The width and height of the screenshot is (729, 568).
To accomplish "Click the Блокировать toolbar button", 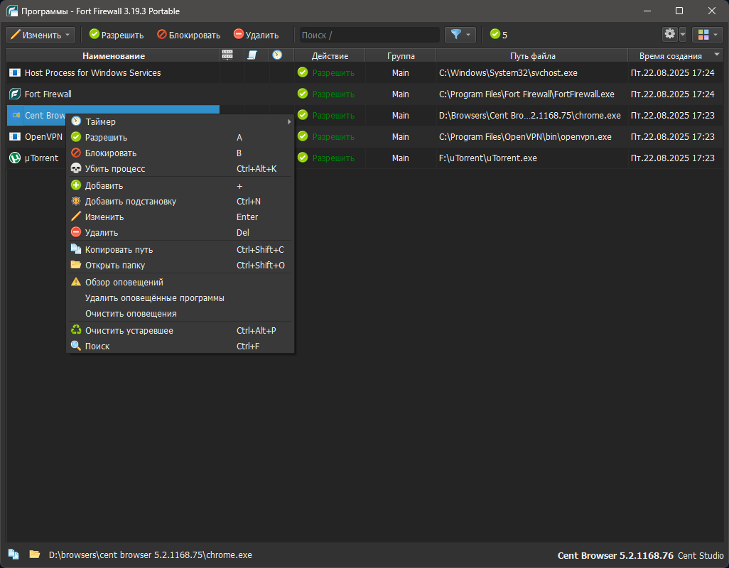I will (188, 35).
